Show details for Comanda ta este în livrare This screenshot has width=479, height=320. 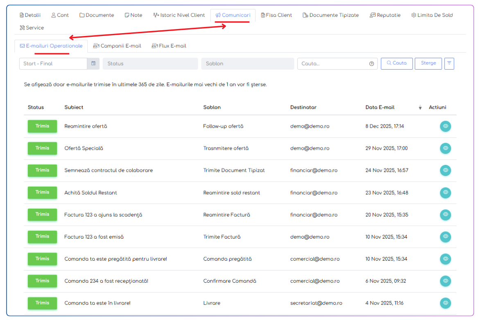tap(445, 303)
